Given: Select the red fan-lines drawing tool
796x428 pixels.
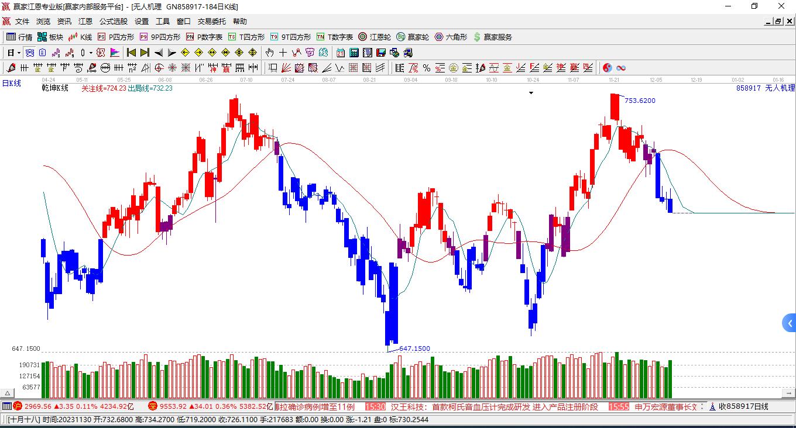Looking at the screenshot, I should [286, 68].
